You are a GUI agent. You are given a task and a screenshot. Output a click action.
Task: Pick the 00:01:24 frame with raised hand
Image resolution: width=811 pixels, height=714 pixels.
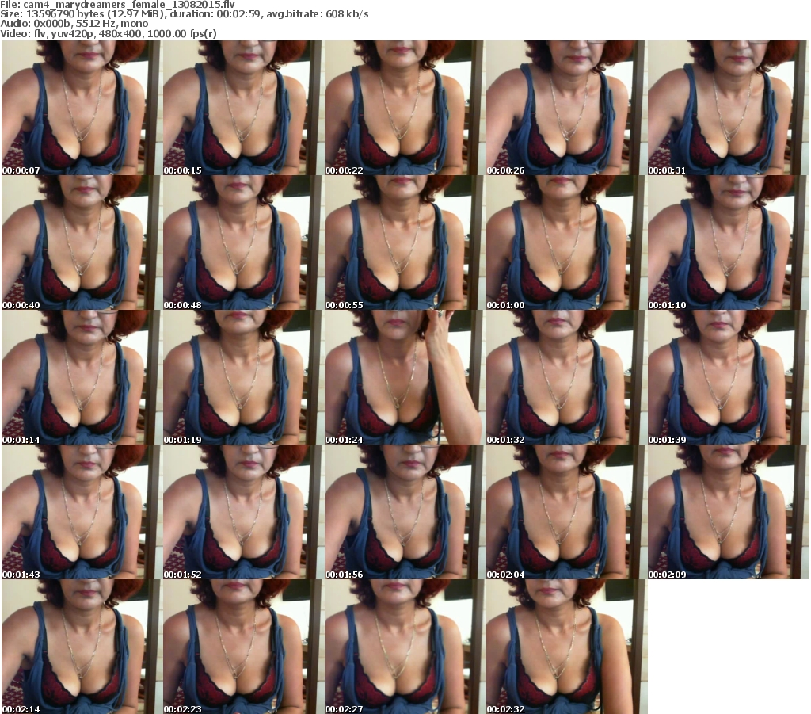pyautogui.click(x=405, y=377)
